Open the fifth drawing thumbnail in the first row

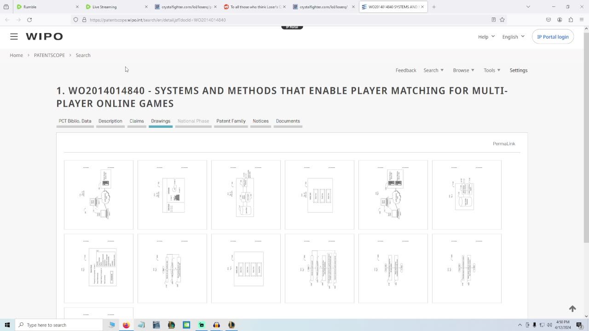393,195
